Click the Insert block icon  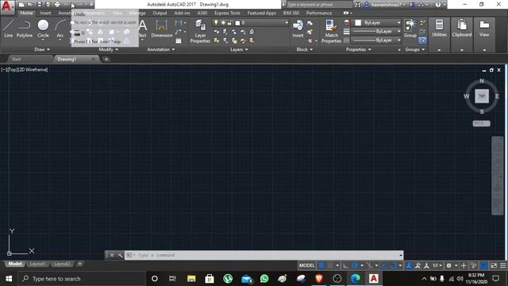click(298, 29)
